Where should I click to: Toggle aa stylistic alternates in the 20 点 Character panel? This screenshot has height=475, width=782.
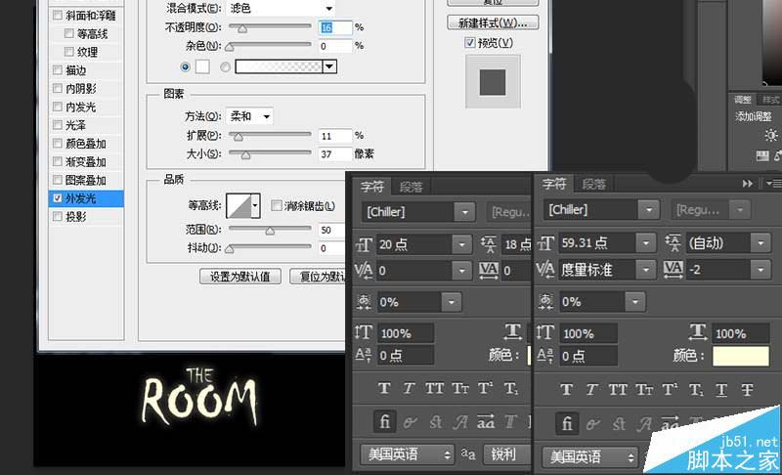coord(486,422)
